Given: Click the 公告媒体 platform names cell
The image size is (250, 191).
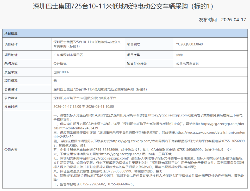Looking at the screenshot, I should tap(83, 98).
